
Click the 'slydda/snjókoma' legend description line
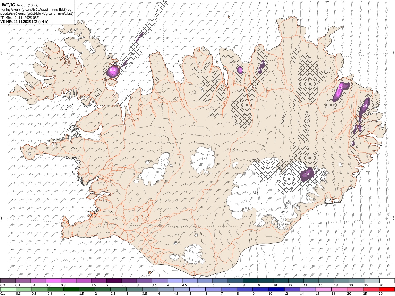37,14
